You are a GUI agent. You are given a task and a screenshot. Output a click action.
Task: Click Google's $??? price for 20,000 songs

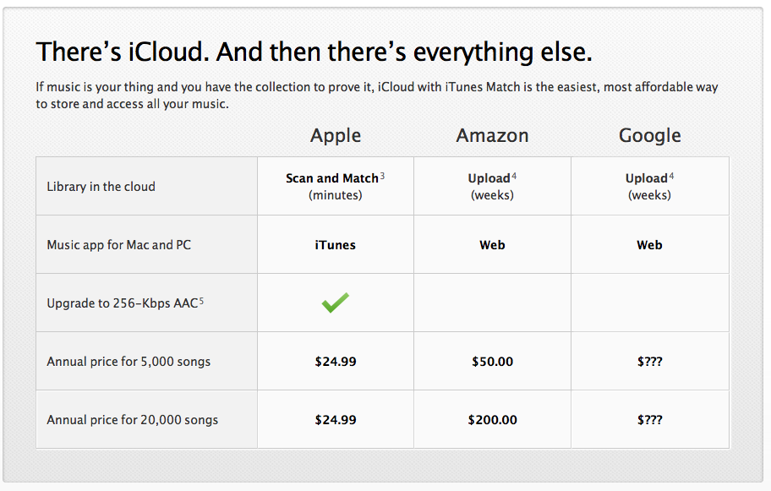[649, 420]
